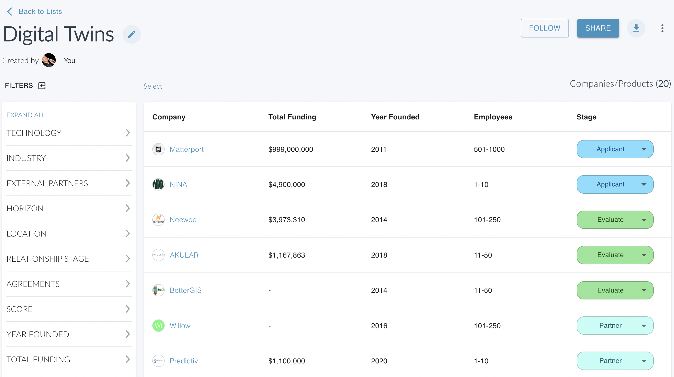
Task: Click the SHARE button
Action: point(598,28)
